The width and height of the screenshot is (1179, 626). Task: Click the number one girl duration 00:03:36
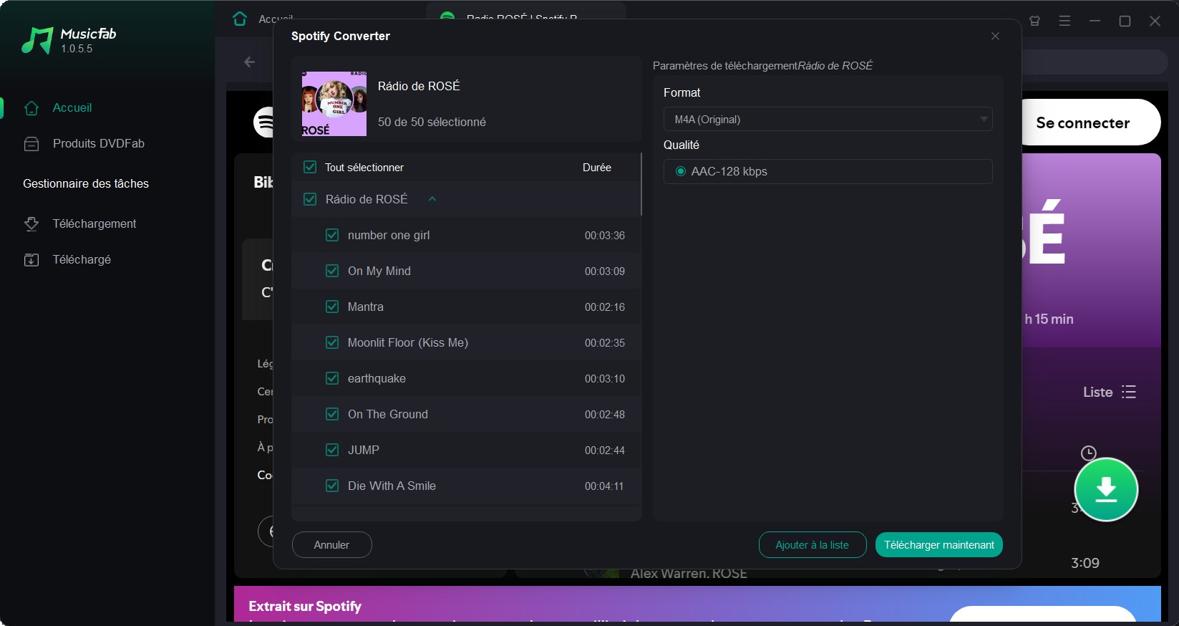[605, 235]
